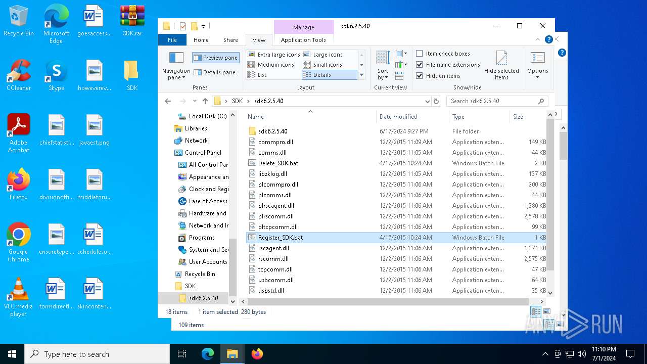Image resolution: width=647 pixels, height=364 pixels.
Task: Switch to large thumbnails status icon
Action: [546, 312]
